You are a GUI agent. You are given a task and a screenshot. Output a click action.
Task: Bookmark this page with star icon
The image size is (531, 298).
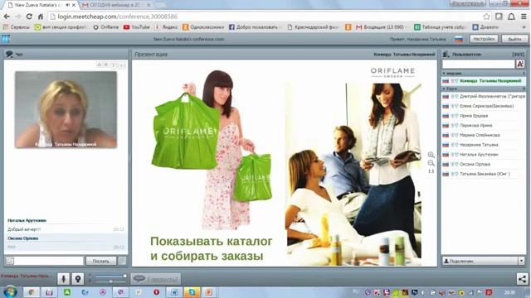[x=486, y=17]
